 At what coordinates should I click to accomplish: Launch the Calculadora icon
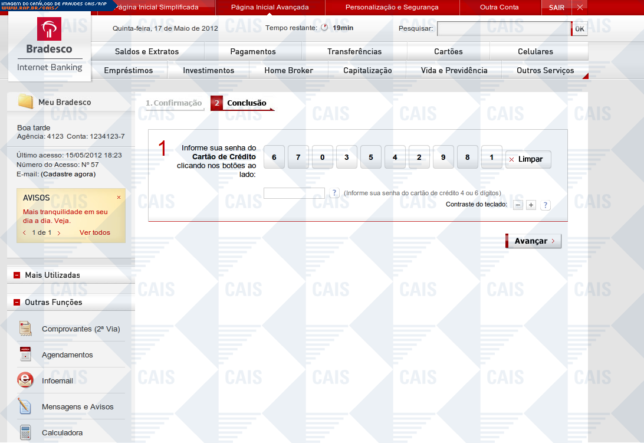tap(25, 432)
